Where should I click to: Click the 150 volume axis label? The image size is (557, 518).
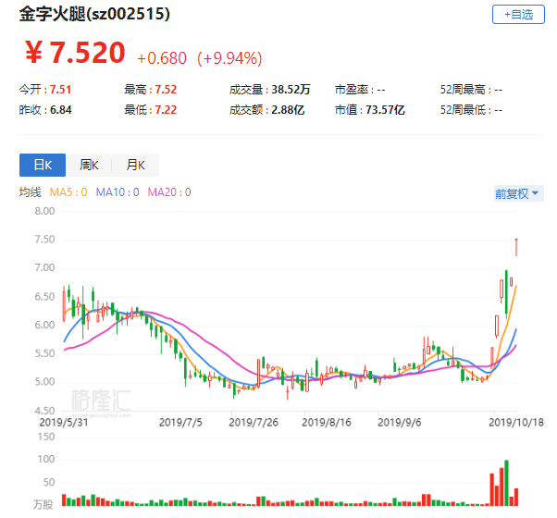coord(46,437)
